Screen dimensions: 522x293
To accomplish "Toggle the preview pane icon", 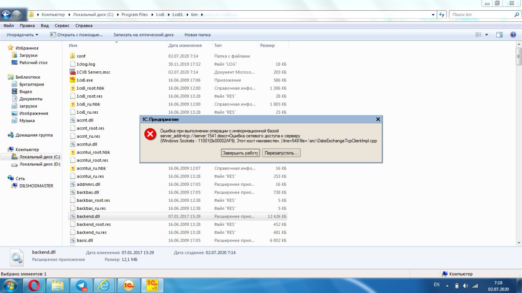I will [x=499, y=35].
